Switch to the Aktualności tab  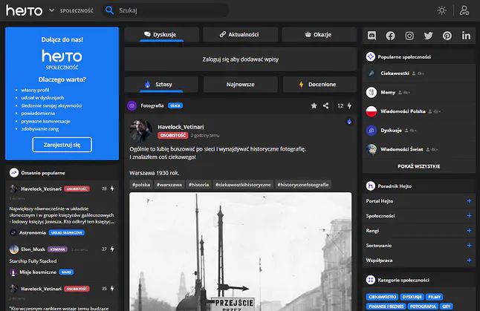(x=240, y=35)
